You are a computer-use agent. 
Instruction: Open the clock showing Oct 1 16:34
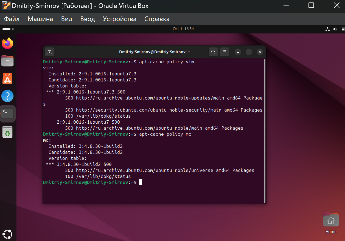(x=183, y=29)
